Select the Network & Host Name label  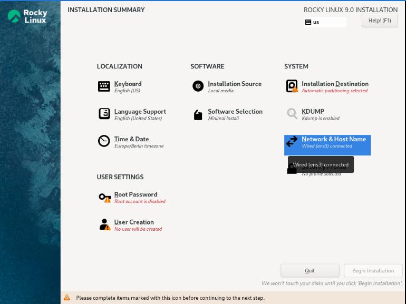(334, 139)
